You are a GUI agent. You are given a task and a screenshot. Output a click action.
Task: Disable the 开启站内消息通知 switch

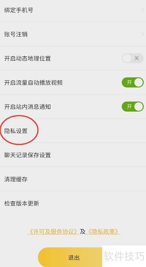click(x=133, y=107)
